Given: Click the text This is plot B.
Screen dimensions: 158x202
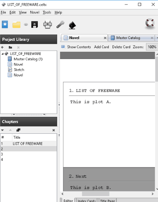Looking at the screenshot, I should coord(91,188).
